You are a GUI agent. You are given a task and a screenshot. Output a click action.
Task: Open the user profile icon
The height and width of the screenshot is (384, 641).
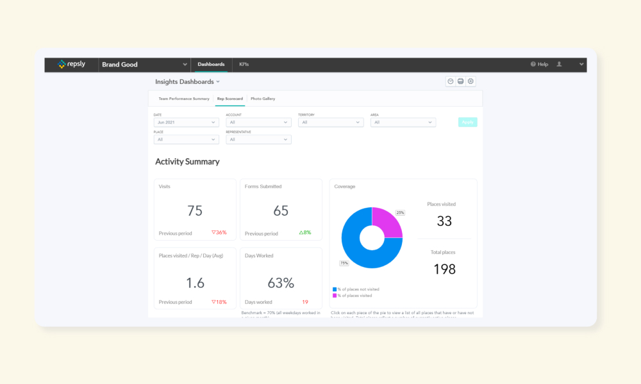[559, 64]
